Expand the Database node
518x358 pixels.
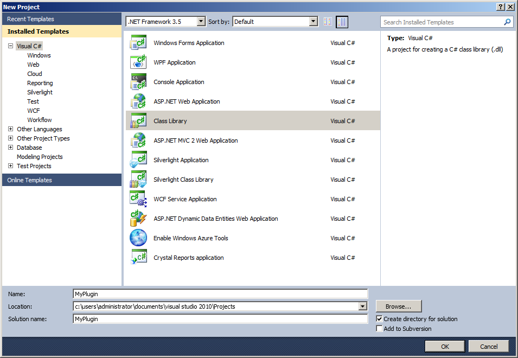pos(10,148)
